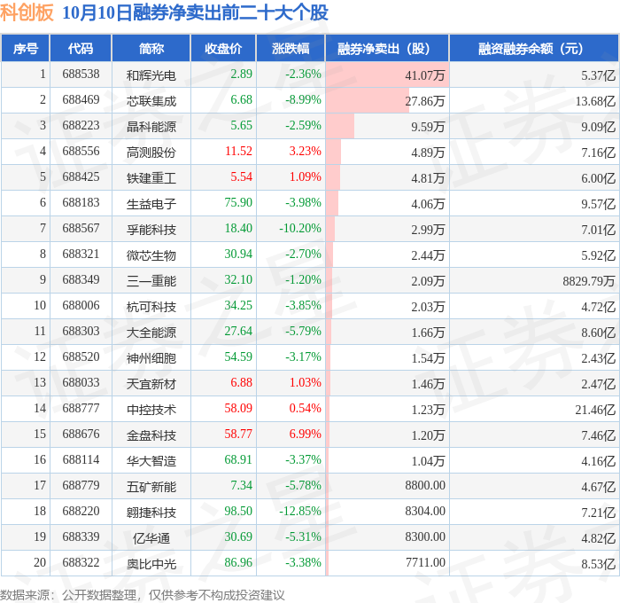Screen dimensions: 620x603
Task: Select stock name 铁建重工
Action: pyautogui.click(x=151, y=178)
